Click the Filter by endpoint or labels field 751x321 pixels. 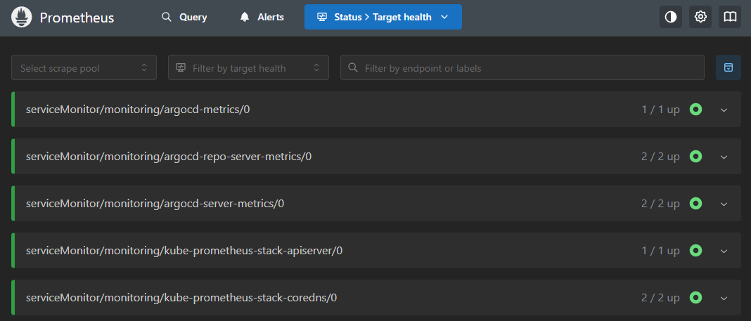522,68
